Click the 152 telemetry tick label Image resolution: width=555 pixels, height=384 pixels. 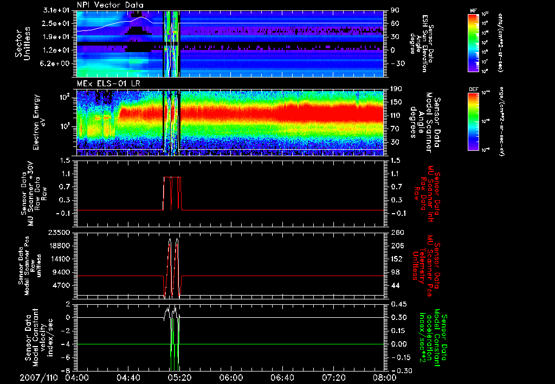click(396, 259)
